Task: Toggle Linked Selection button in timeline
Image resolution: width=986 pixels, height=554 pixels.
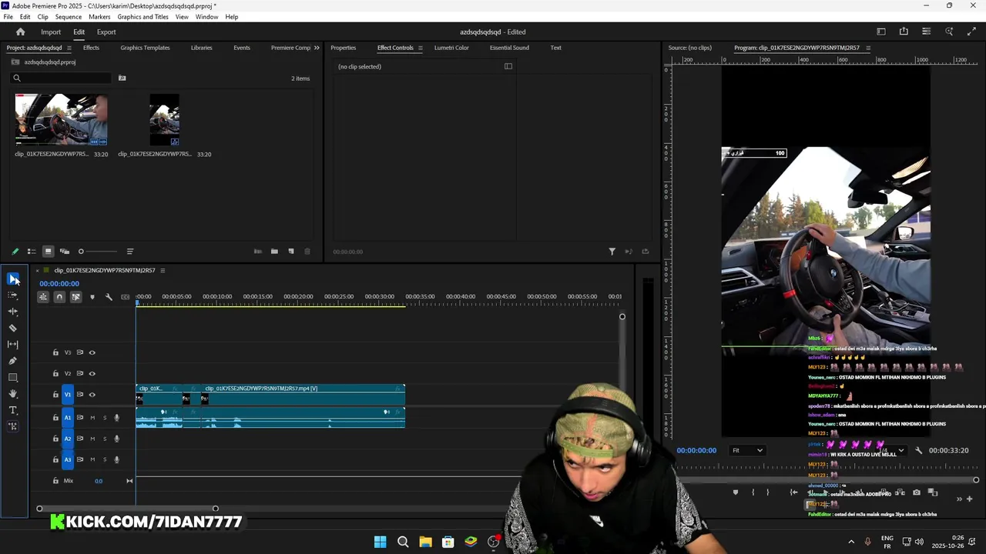Action: (75, 297)
